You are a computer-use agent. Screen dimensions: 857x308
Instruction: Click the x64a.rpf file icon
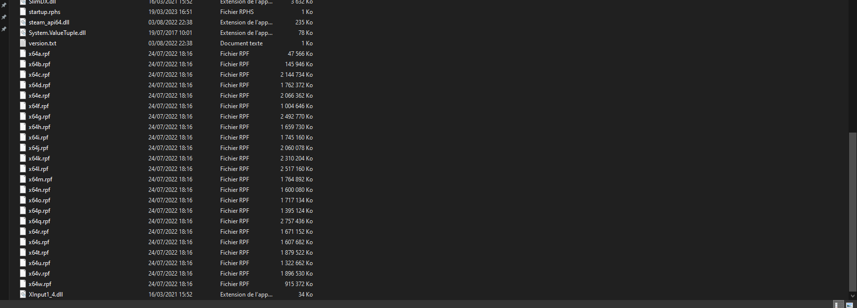[23, 54]
